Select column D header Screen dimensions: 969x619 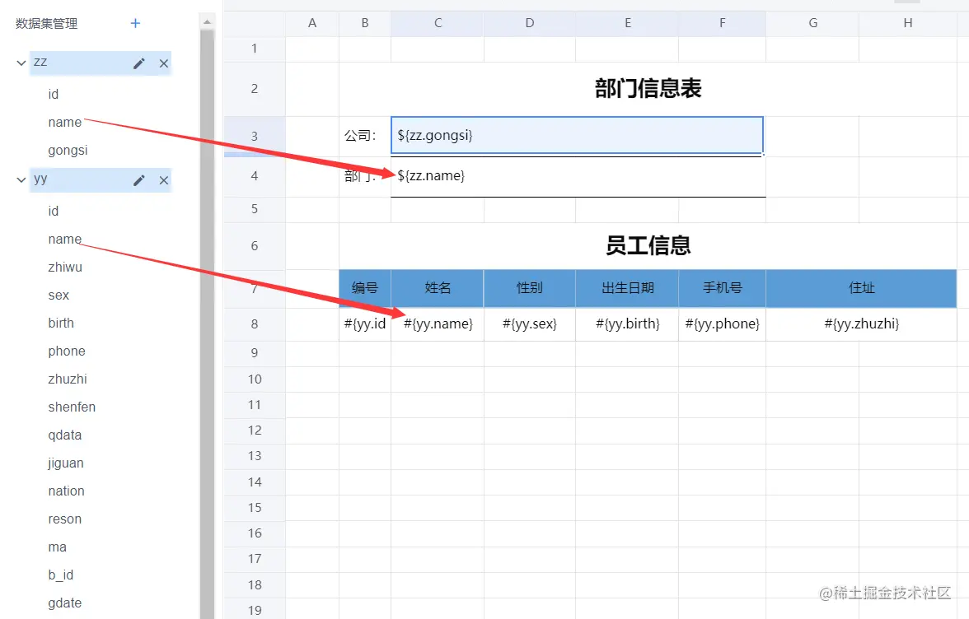530,23
